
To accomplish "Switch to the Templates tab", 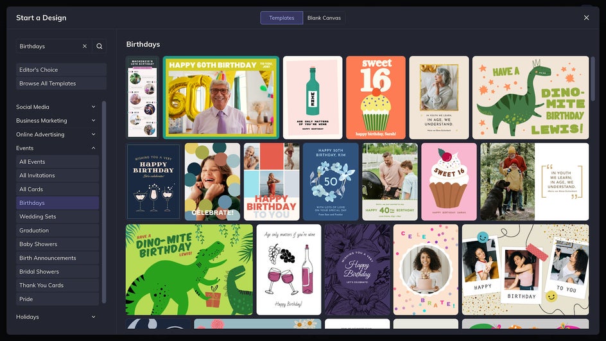I will (282, 18).
